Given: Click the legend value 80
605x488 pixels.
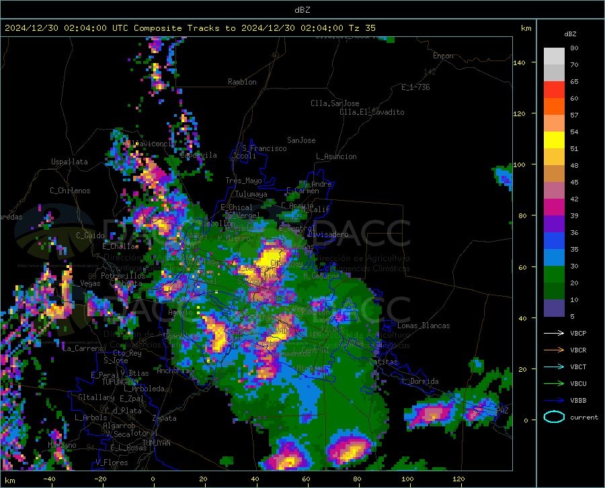Looking at the screenshot, I should (x=574, y=48).
